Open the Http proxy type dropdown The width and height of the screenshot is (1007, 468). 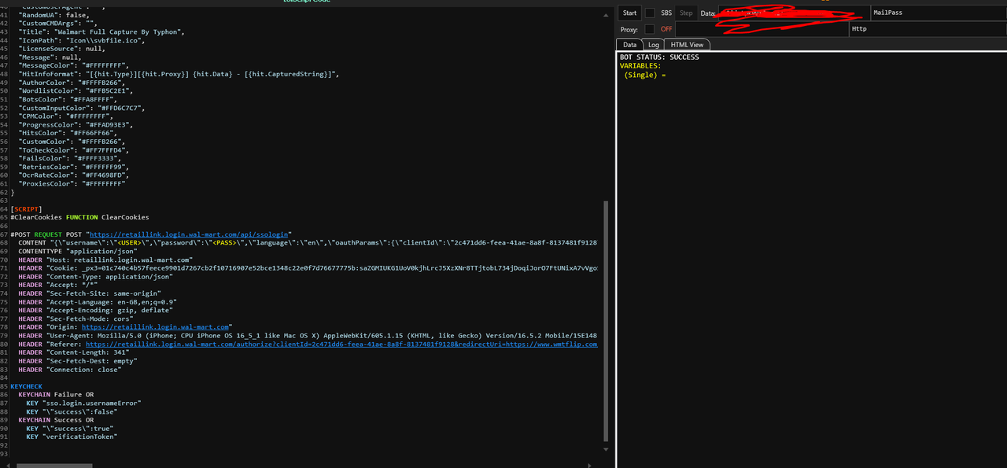(x=927, y=29)
